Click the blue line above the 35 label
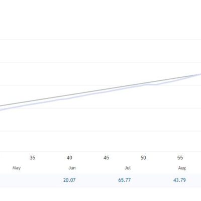The height and width of the screenshot is (201, 201). coord(33,104)
